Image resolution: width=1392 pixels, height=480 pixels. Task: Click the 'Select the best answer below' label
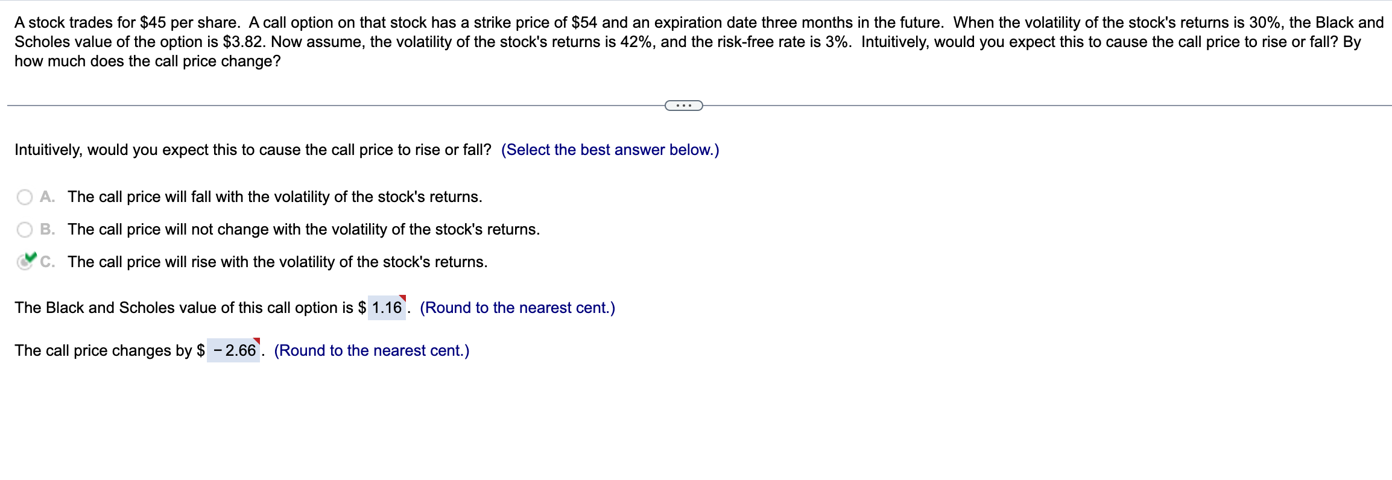tap(610, 150)
